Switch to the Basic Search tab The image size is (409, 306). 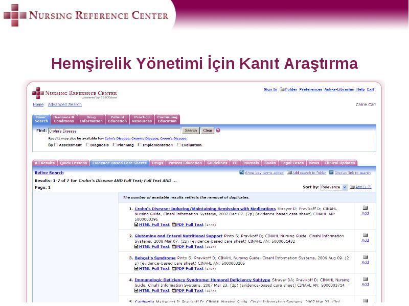pyautogui.click(x=41, y=119)
